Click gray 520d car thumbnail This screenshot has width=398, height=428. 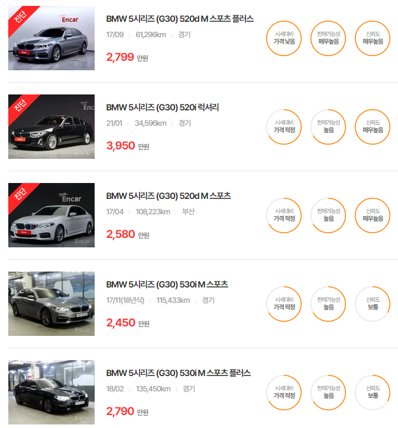click(51, 38)
